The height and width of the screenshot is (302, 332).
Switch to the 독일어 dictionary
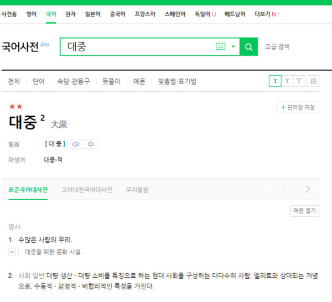pos(203,14)
